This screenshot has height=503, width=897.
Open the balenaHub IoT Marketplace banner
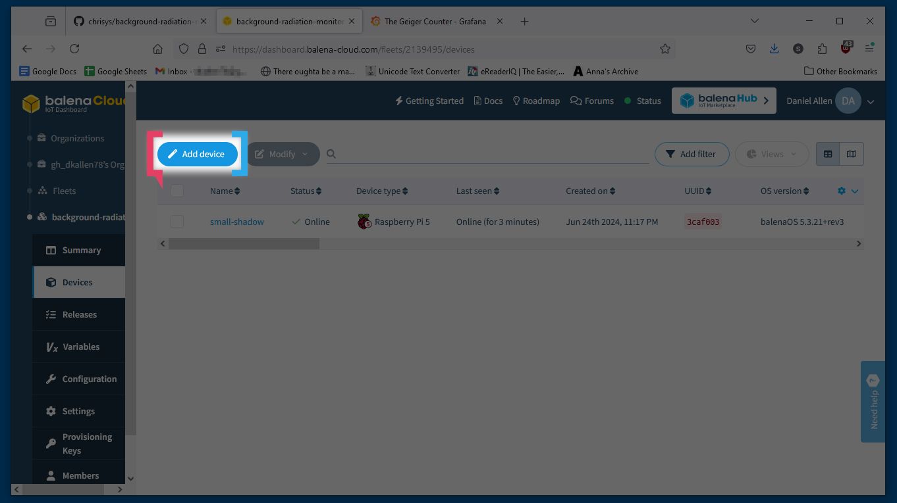point(724,101)
